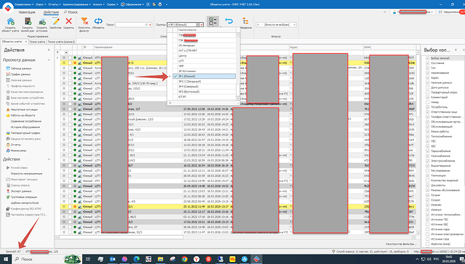Collapse the Действия section in the sidebar
465x264 pixels.
pos(49,160)
